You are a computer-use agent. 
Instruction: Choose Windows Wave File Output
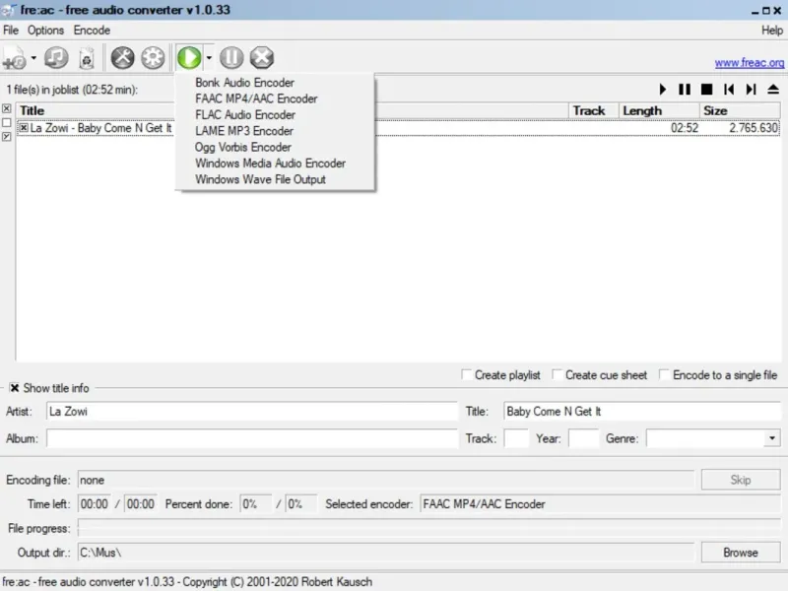click(x=260, y=179)
